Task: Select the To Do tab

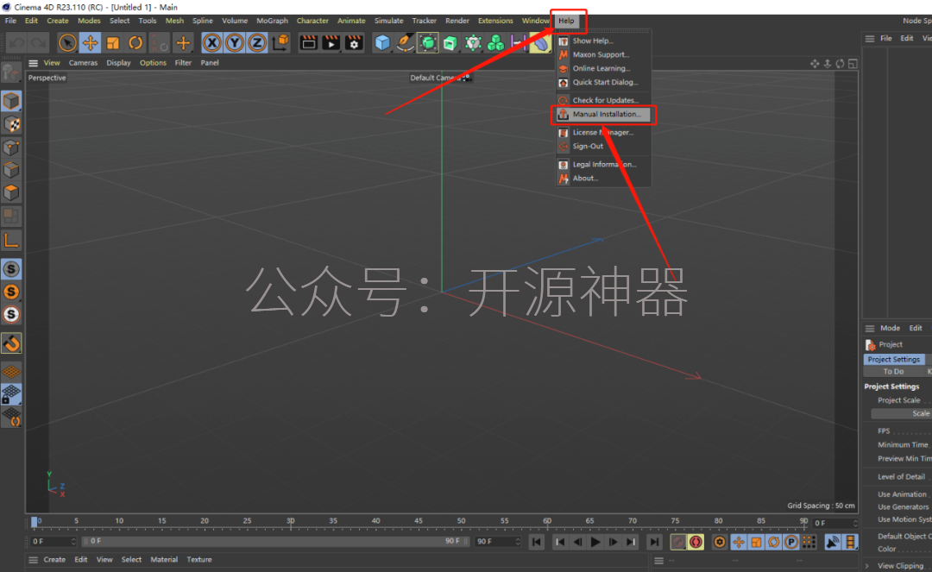Action: click(x=893, y=371)
